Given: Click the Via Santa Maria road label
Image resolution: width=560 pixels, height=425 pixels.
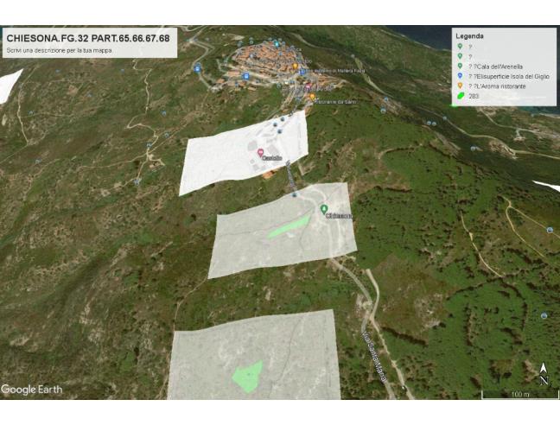Looking at the screenshot, I should (376, 356).
